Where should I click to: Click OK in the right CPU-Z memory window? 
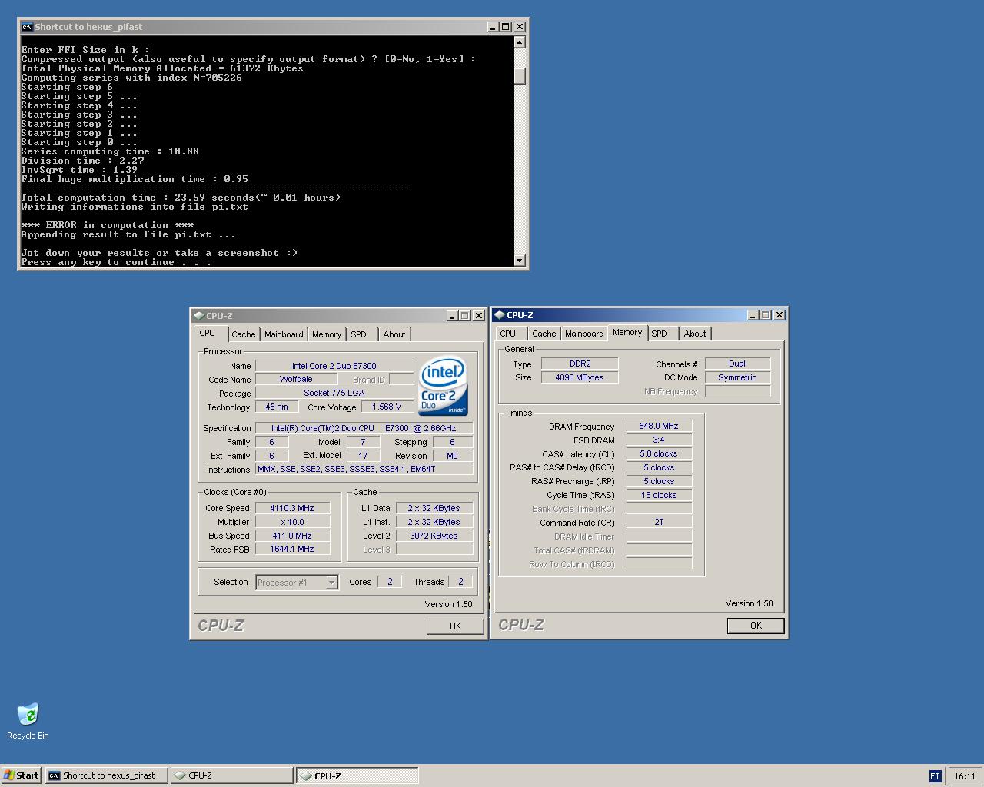(x=756, y=626)
